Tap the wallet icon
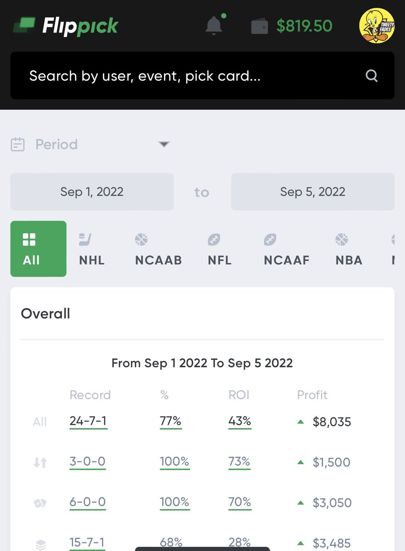Image resolution: width=405 pixels, height=551 pixels. (x=259, y=26)
